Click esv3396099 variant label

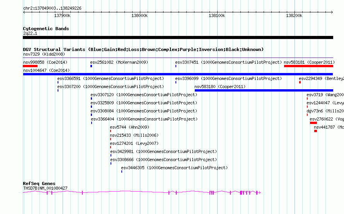tap(228, 78)
